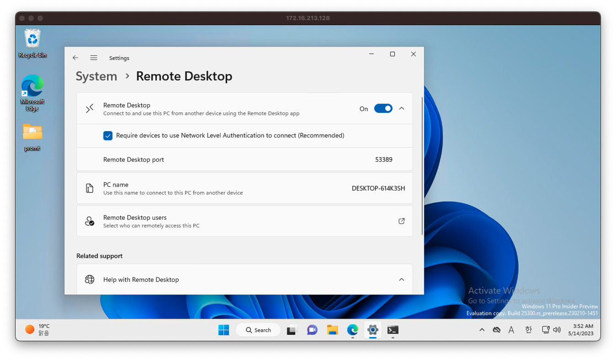
Task: Click the OneDrive cloud tray icon
Action: [497, 330]
